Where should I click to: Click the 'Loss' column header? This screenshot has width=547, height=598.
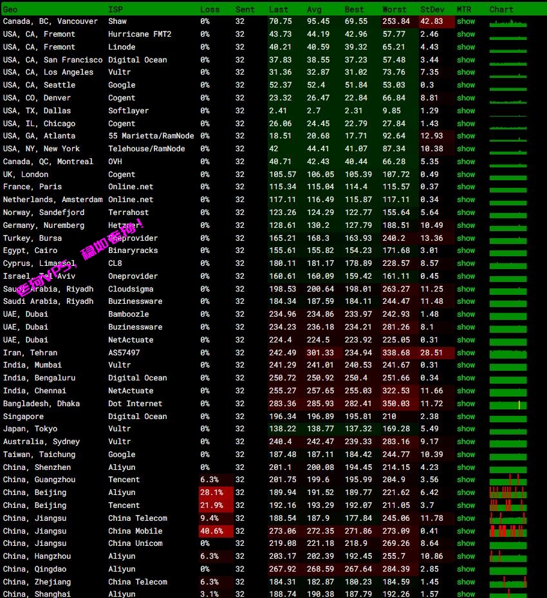(x=210, y=10)
